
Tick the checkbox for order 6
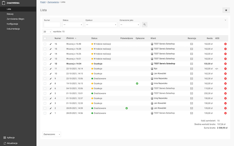tap(45, 88)
